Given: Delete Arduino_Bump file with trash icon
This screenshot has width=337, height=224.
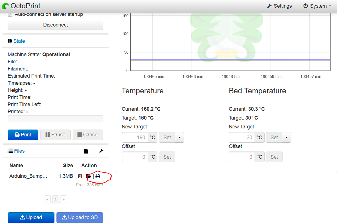Looking at the screenshot, I should (80, 176).
